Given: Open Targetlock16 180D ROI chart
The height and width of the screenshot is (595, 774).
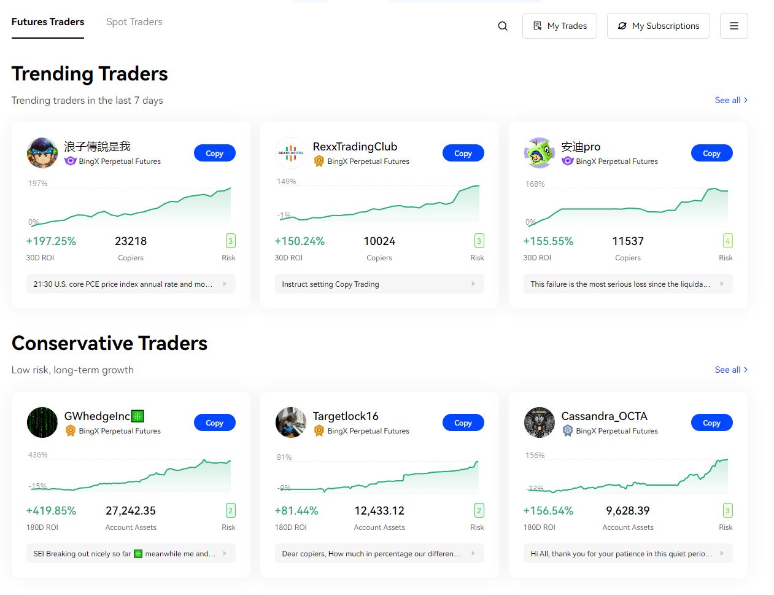Looking at the screenshot, I should [x=379, y=474].
